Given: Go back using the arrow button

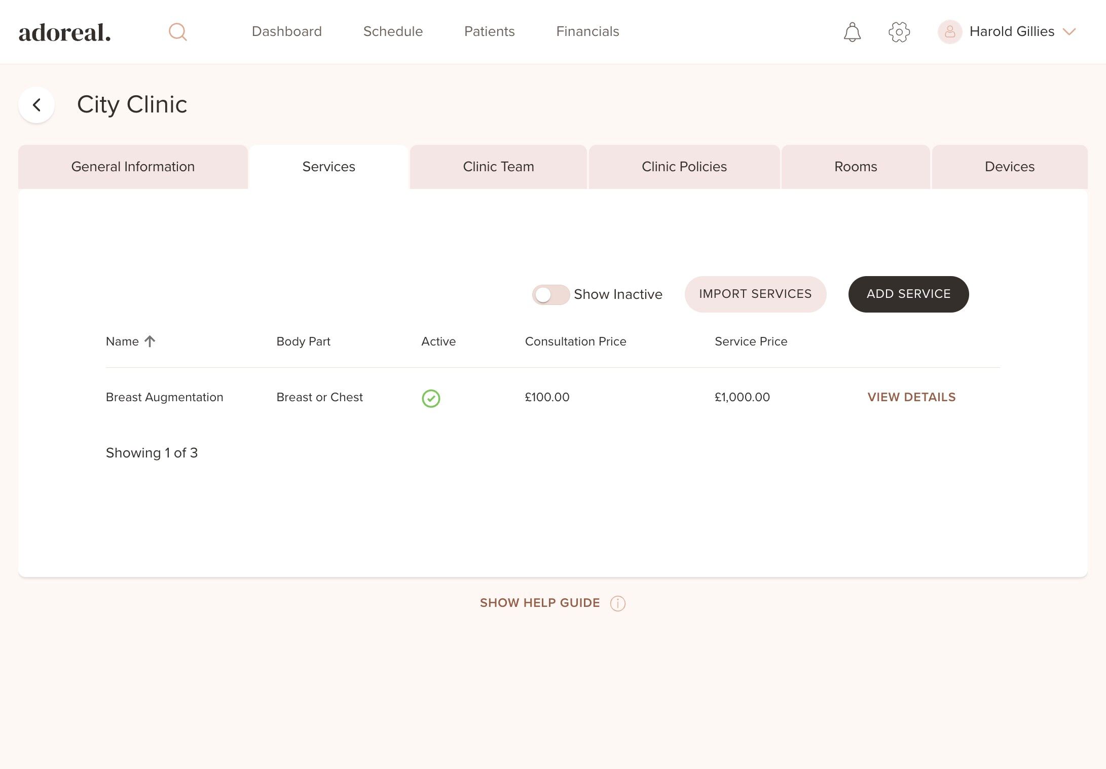Looking at the screenshot, I should [x=36, y=105].
